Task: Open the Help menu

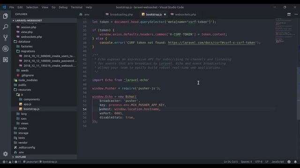Action: tap(89, 7)
